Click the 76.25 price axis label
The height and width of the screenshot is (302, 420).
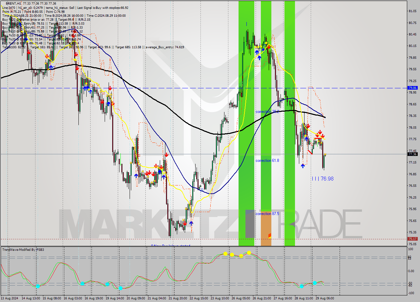point(412,197)
